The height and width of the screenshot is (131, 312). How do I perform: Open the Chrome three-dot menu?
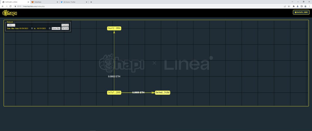309,6
